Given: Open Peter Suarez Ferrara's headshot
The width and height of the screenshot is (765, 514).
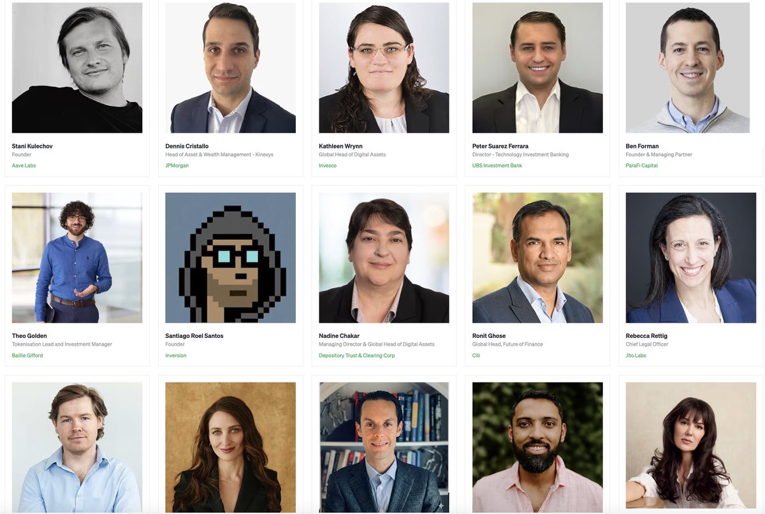Looking at the screenshot, I should (x=537, y=68).
